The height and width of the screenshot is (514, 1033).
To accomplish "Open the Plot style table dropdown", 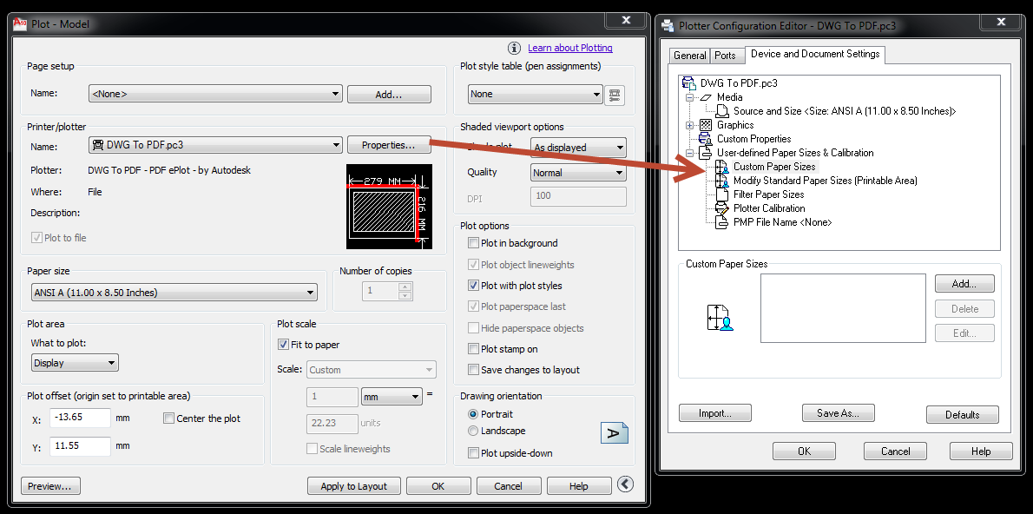I will [535, 95].
